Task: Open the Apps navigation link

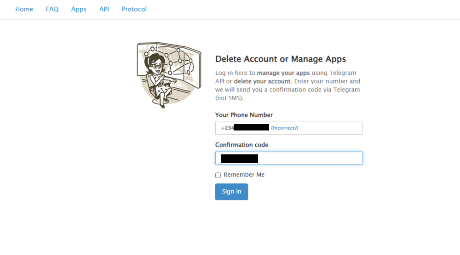Action: point(79,9)
